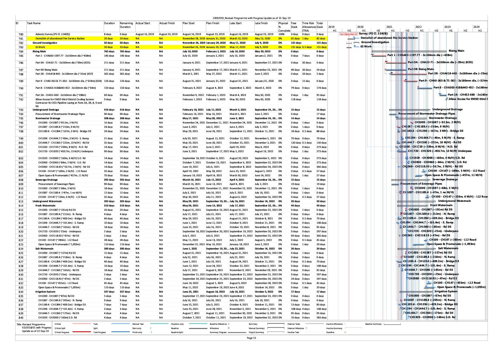
Task: Click the blue 'Task Progress' legend line sample
Action: pos(120,332)
